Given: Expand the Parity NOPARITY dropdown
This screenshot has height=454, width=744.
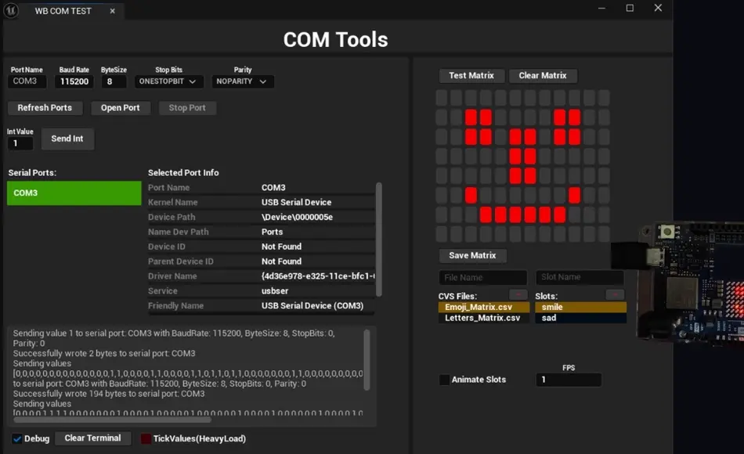Looking at the screenshot, I should (242, 81).
